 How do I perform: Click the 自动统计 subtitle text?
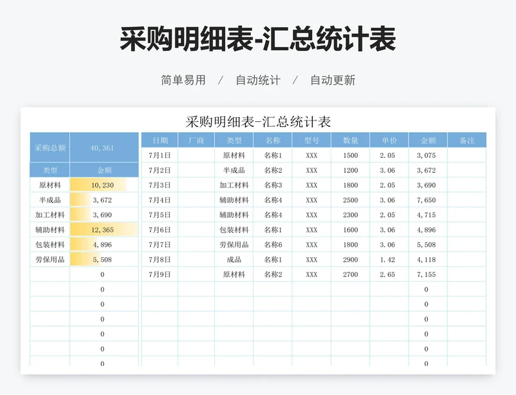click(258, 80)
